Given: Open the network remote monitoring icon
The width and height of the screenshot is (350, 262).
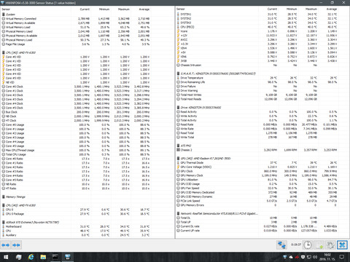Looking at the screenshot, I should coord(281,245).
